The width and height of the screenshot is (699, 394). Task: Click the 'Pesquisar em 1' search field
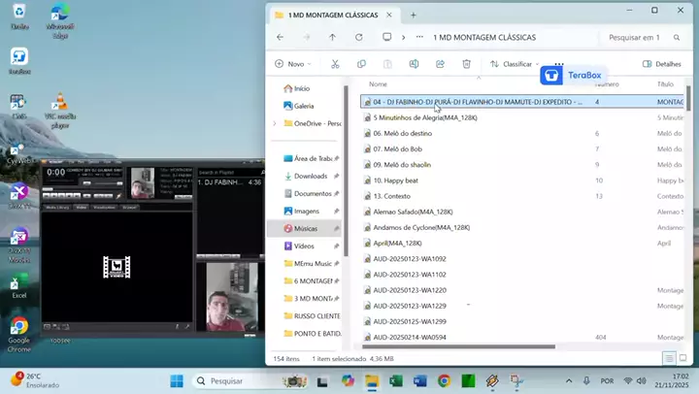(x=636, y=37)
